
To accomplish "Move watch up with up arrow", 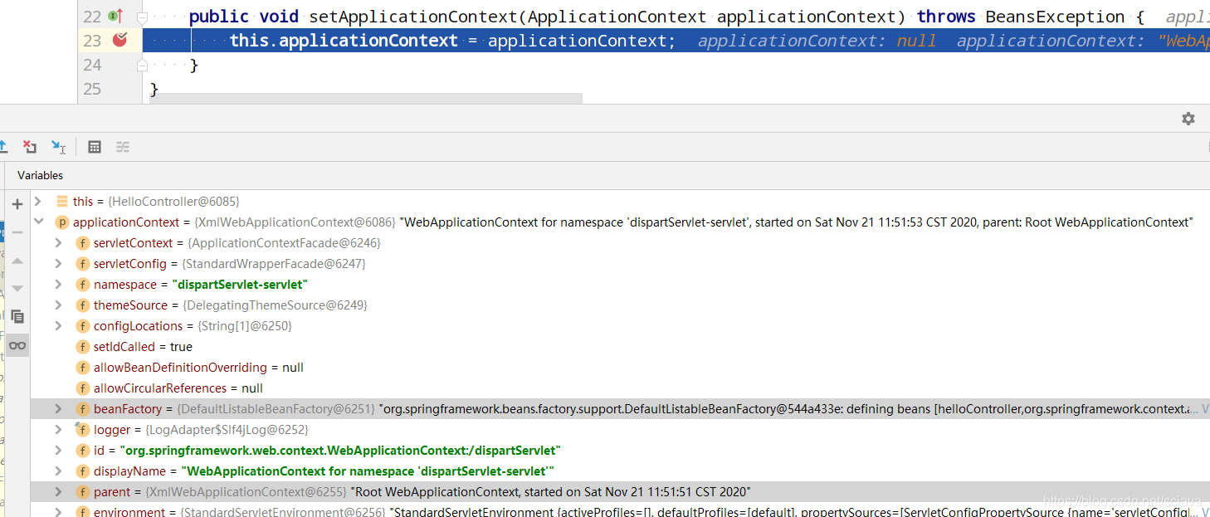I will point(17,261).
